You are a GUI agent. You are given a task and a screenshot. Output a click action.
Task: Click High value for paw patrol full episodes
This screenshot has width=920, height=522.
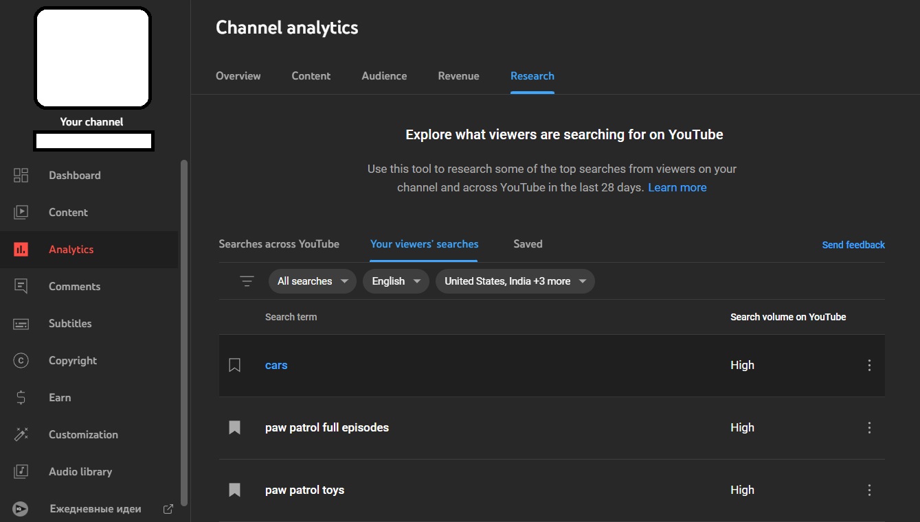point(742,428)
